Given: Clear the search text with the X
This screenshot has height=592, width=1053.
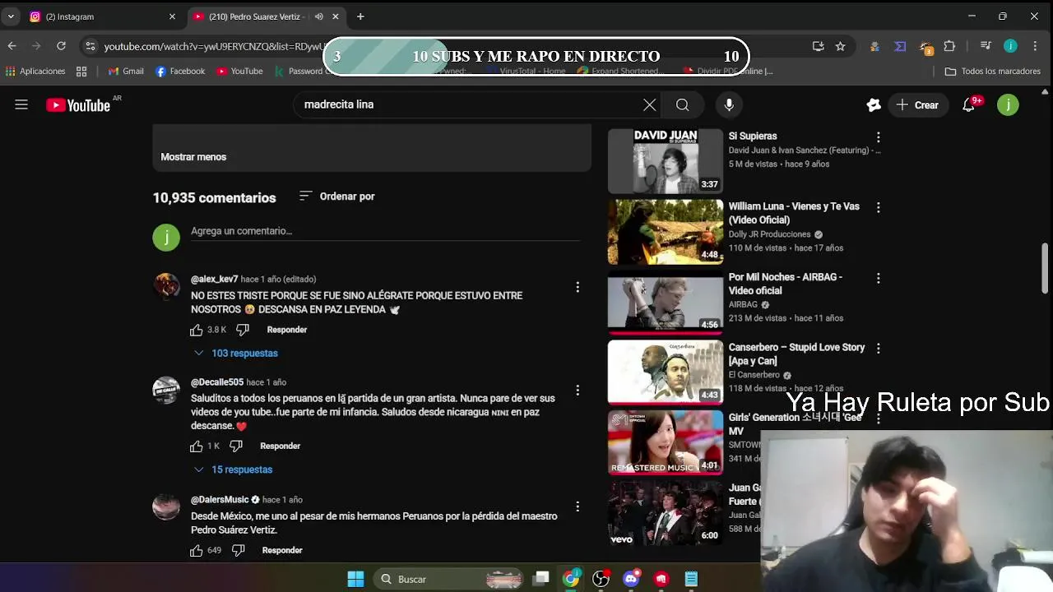Looking at the screenshot, I should tap(649, 104).
